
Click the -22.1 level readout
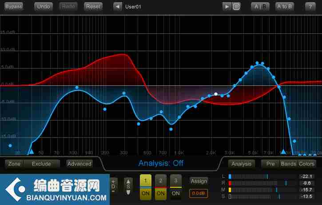pyautogui.click(x=307, y=177)
